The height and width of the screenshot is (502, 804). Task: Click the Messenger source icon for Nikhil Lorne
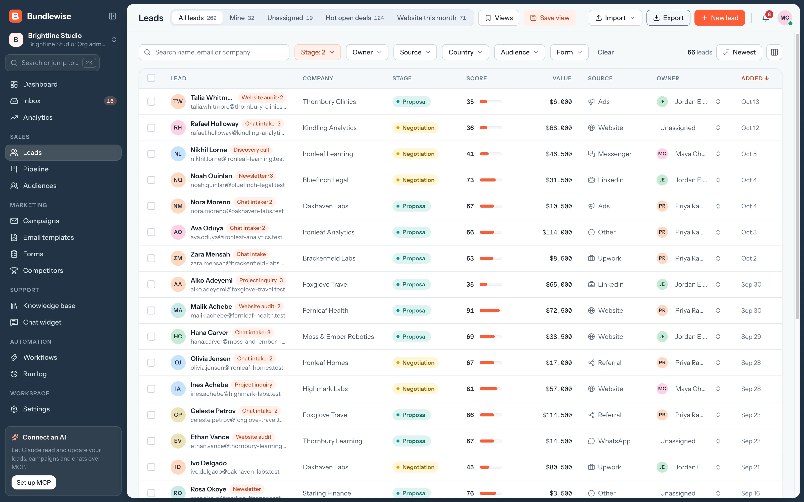pyautogui.click(x=591, y=154)
